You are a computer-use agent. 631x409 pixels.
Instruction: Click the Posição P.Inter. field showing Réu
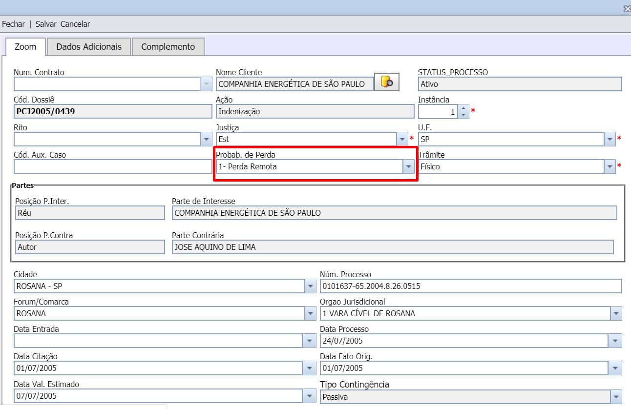click(x=90, y=213)
